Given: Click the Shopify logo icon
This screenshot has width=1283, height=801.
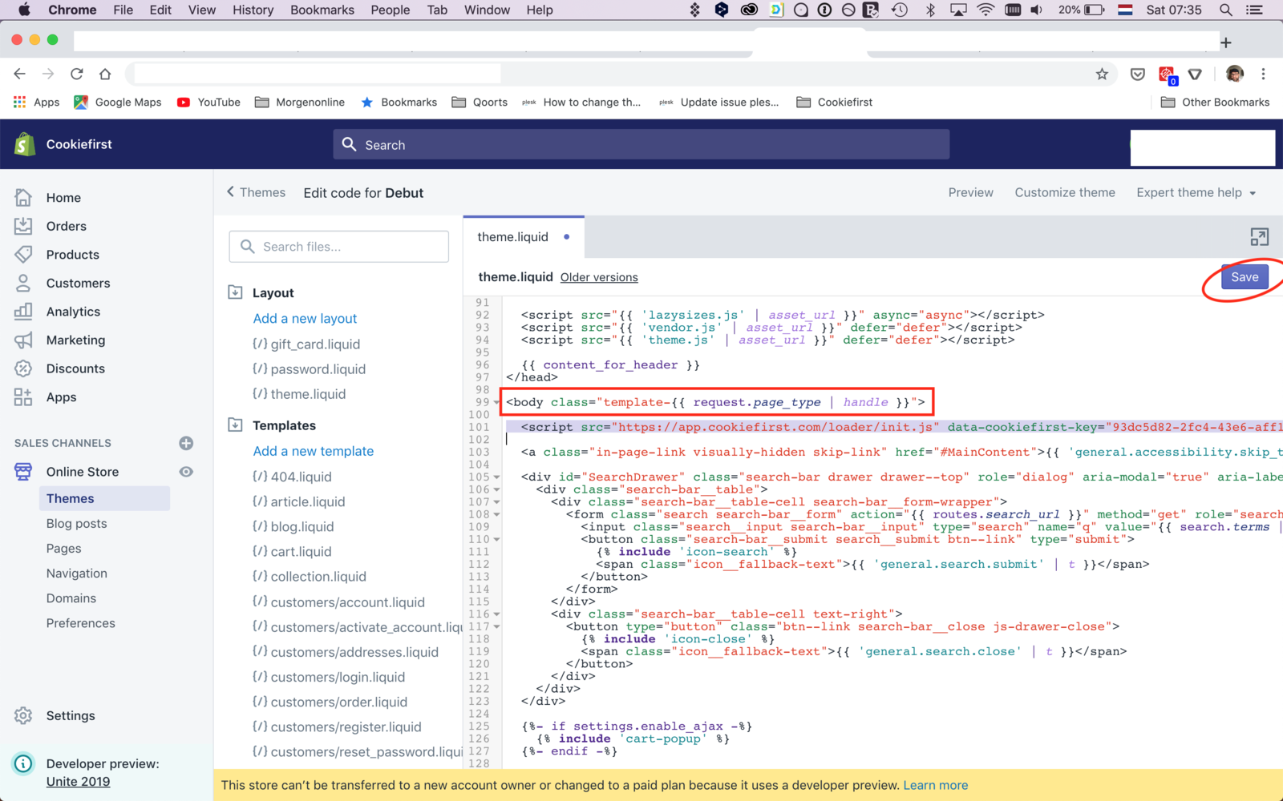Looking at the screenshot, I should click(x=25, y=144).
